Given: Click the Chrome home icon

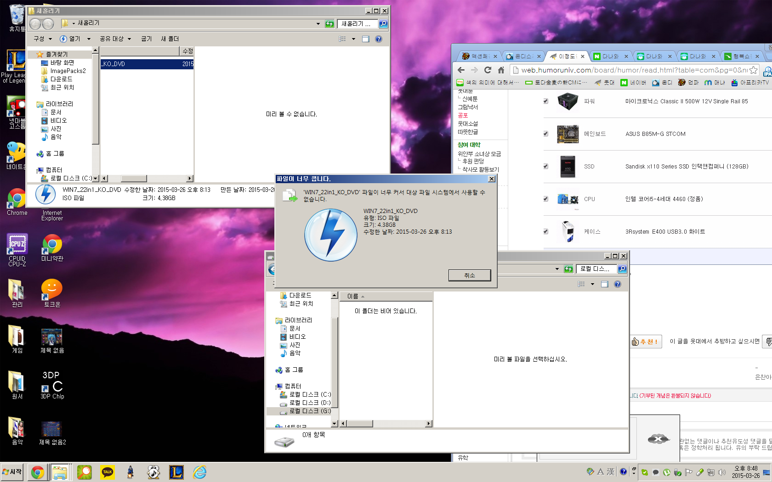Looking at the screenshot, I should tap(501, 70).
